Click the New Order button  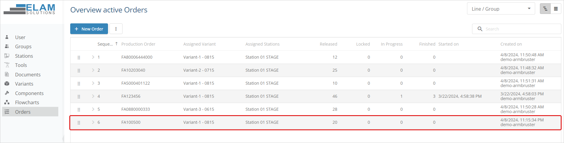pos(89,29)
